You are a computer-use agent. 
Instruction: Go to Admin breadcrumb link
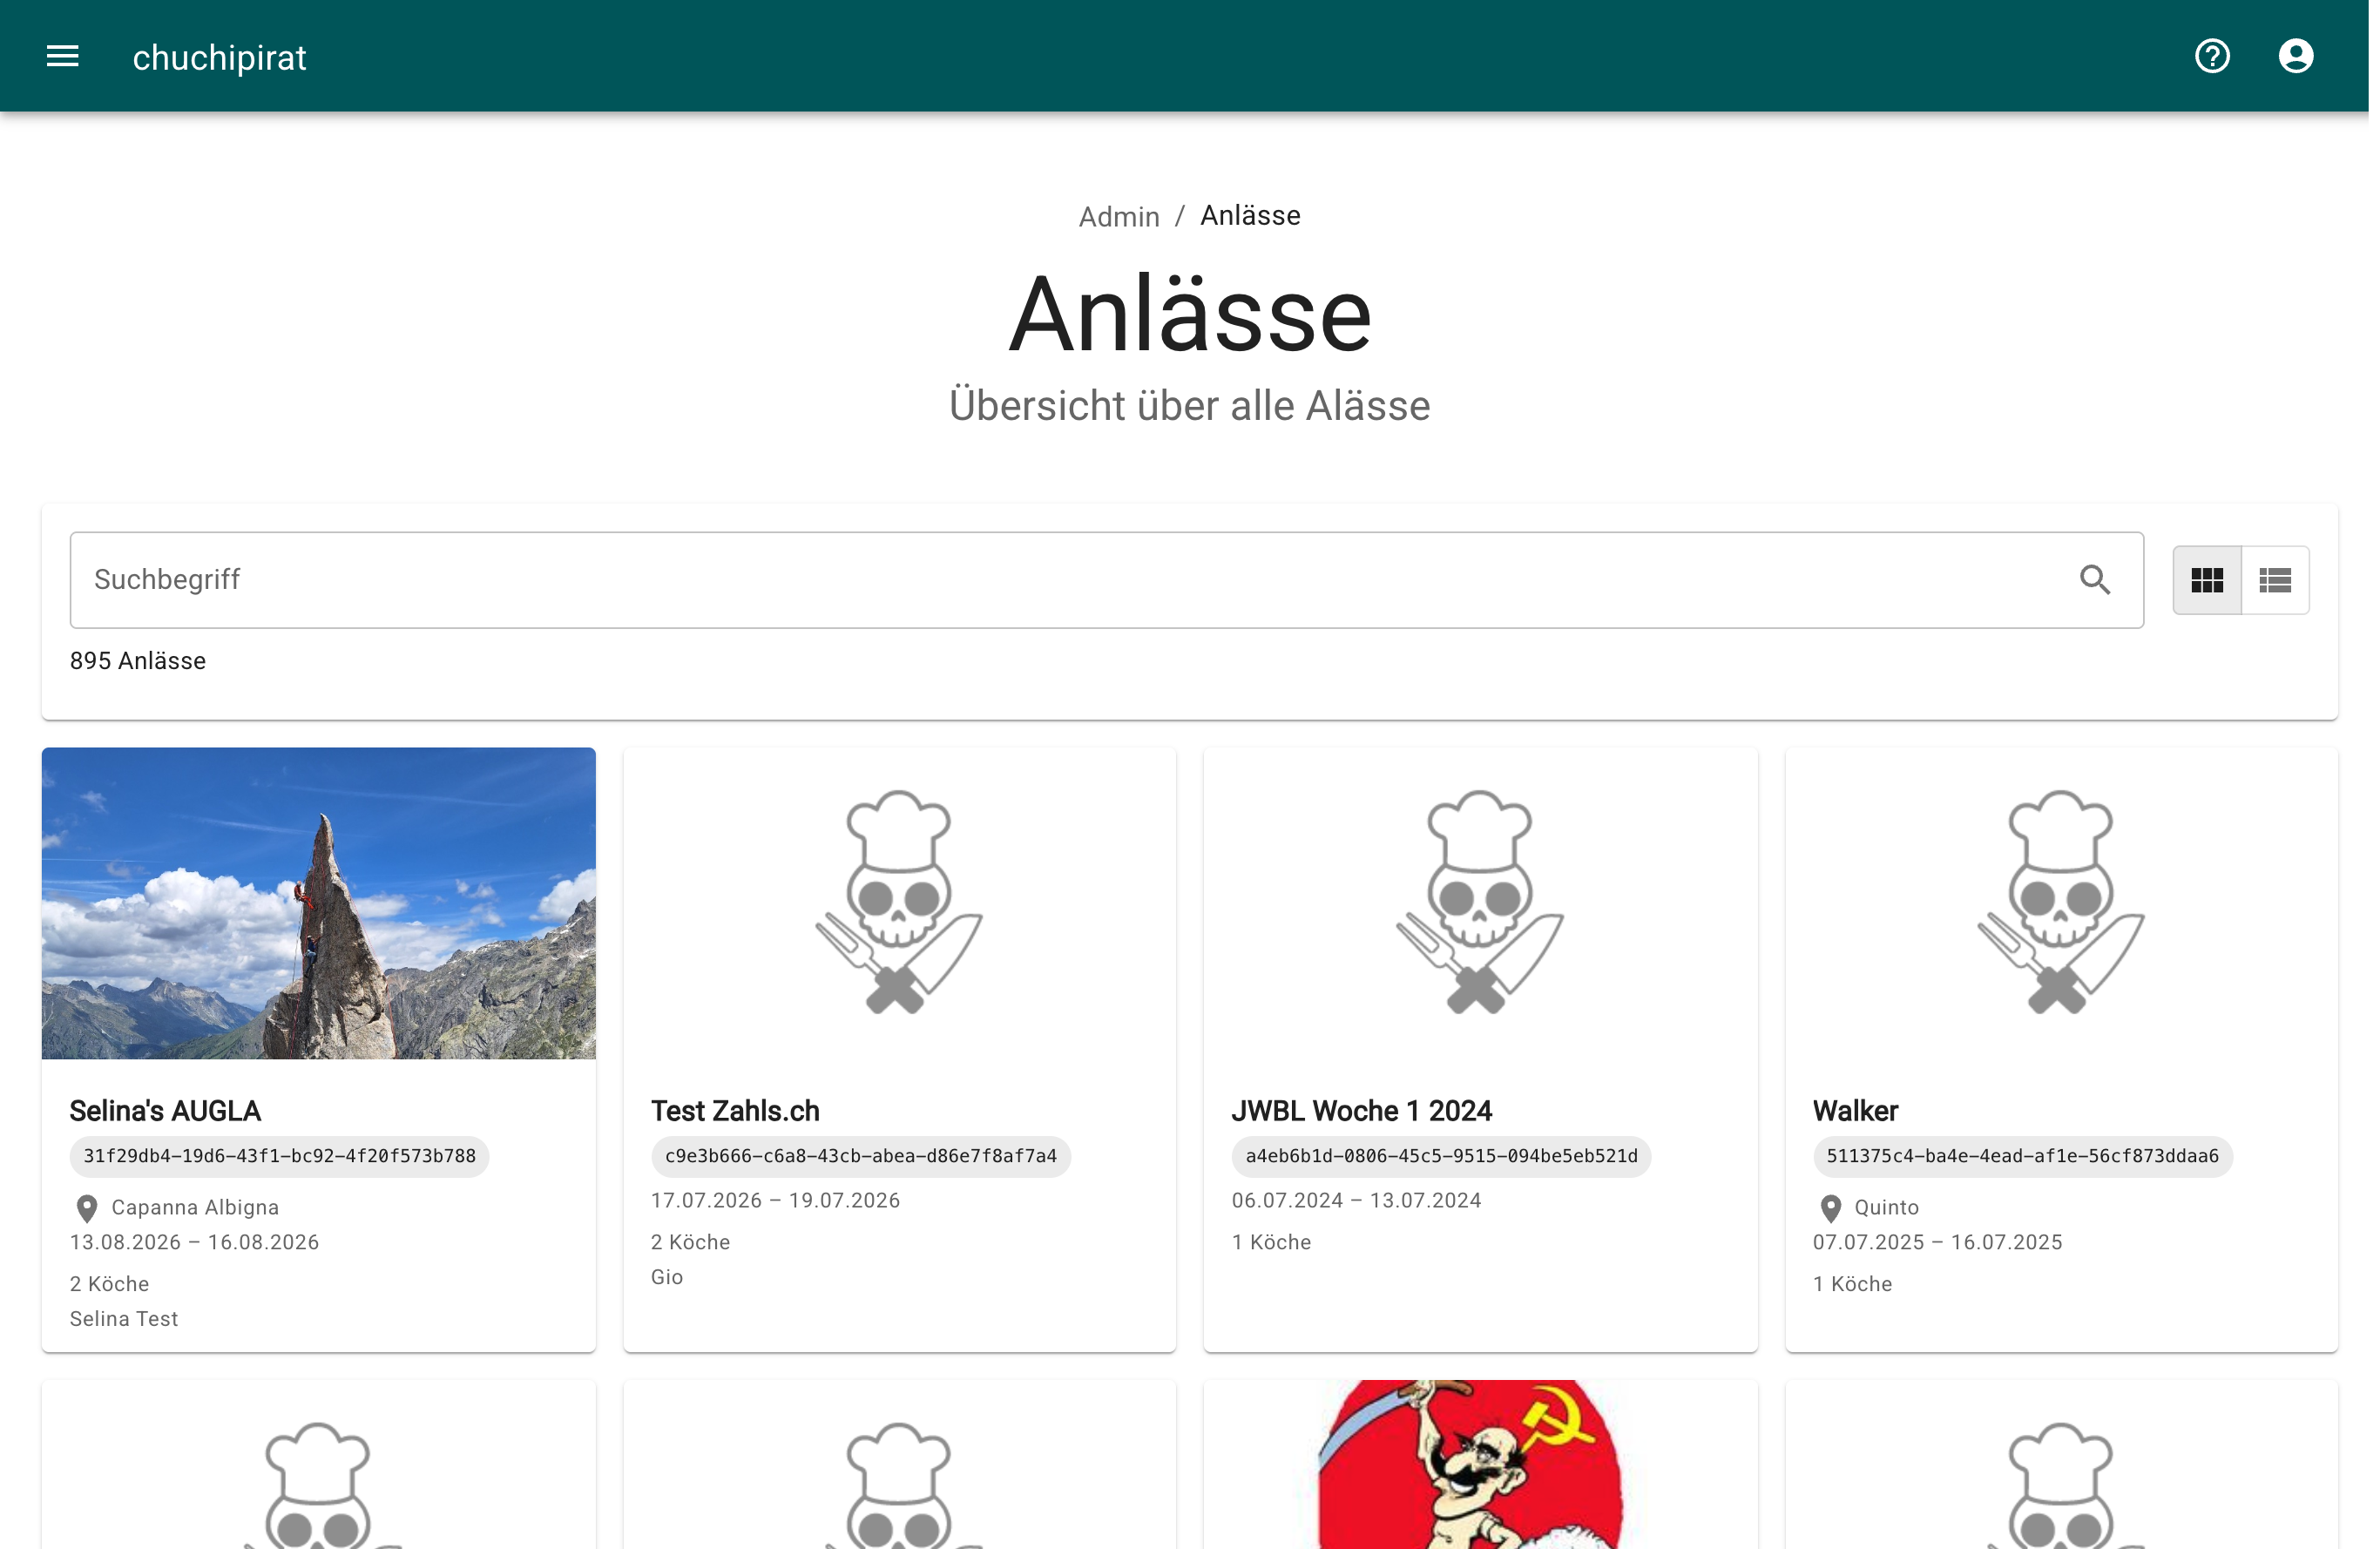click(x=1119, y=217)
